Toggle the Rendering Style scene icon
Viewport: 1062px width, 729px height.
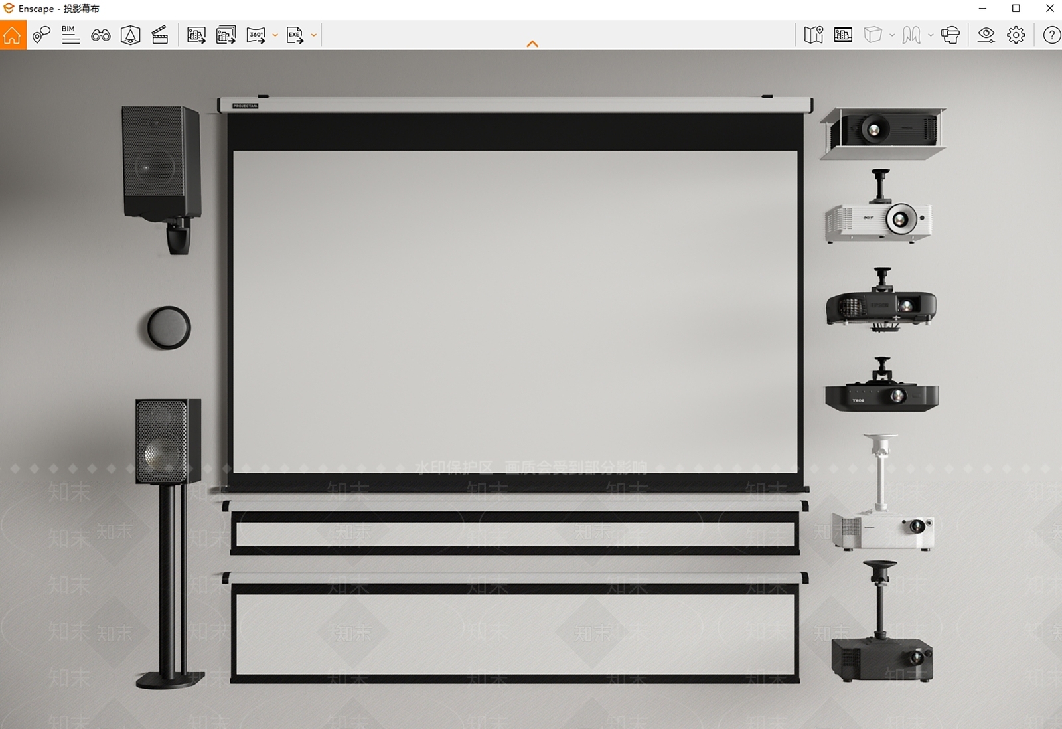pyautogui.click(x=843, y=35)
